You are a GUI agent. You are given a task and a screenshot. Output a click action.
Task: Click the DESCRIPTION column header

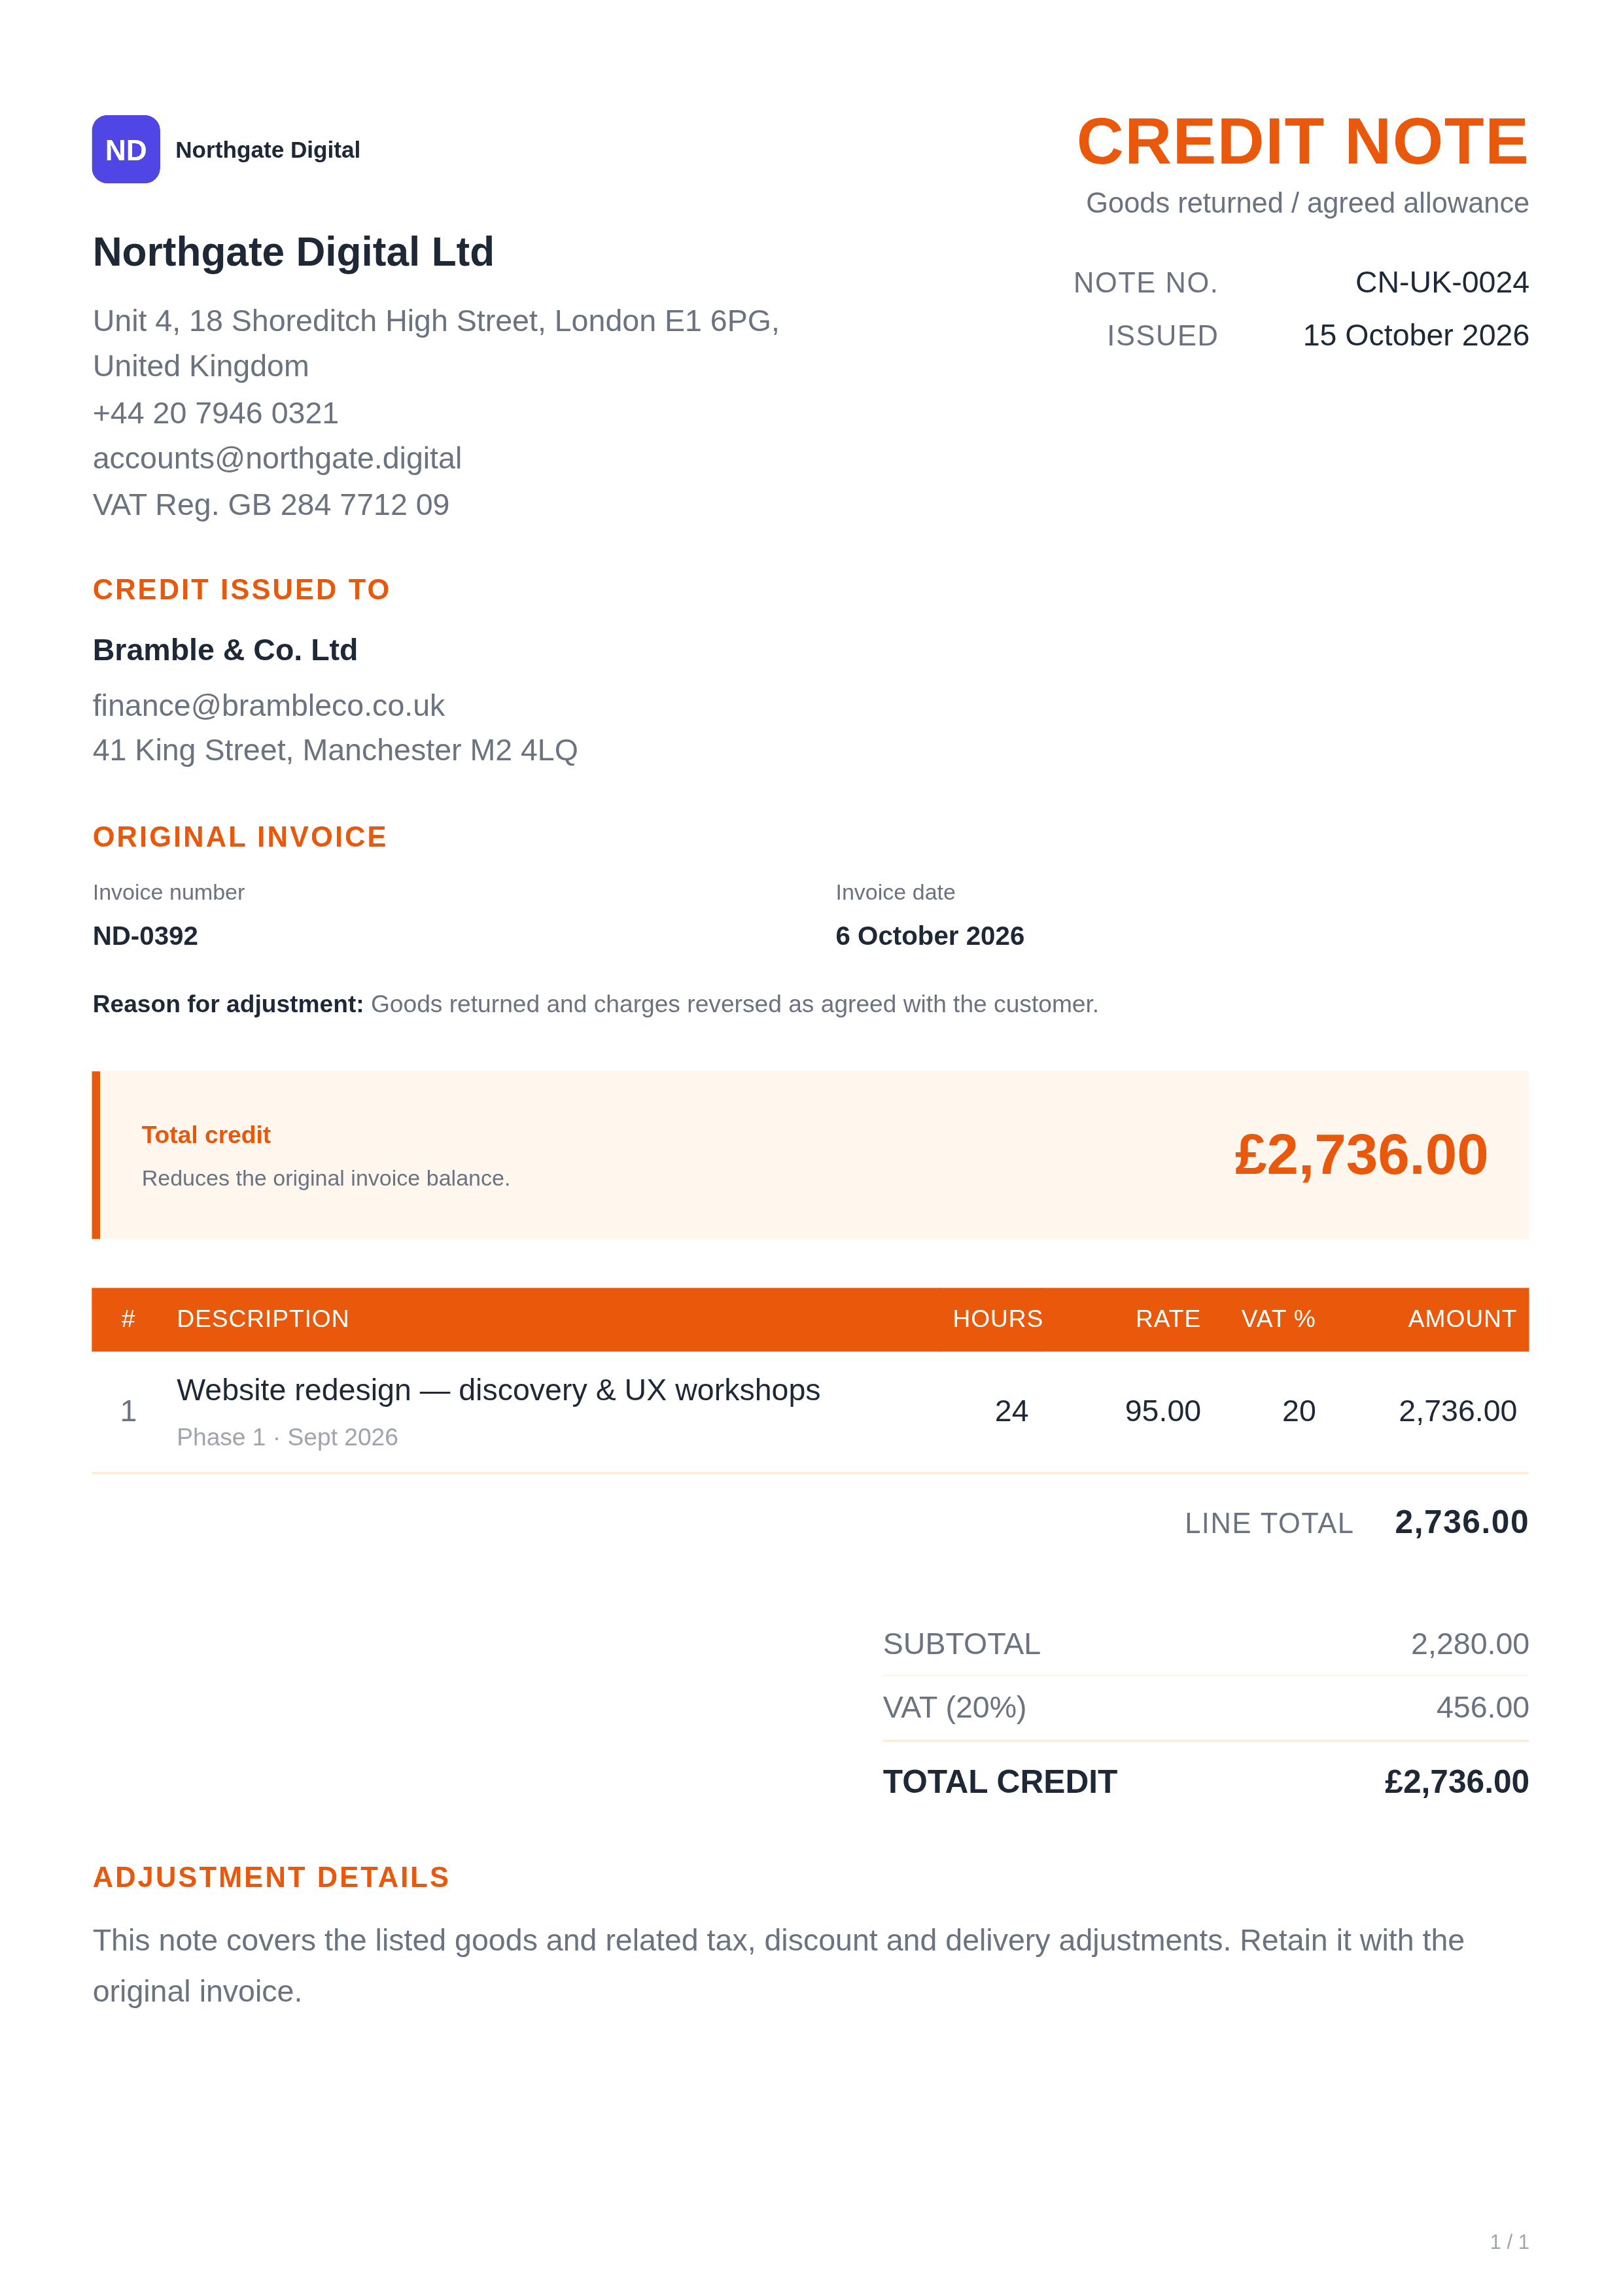[263, 1319]
